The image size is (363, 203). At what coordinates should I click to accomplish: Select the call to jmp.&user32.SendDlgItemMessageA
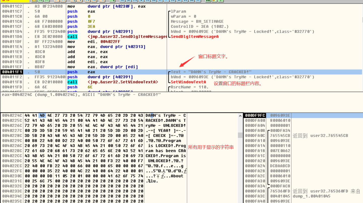(117, 37)
